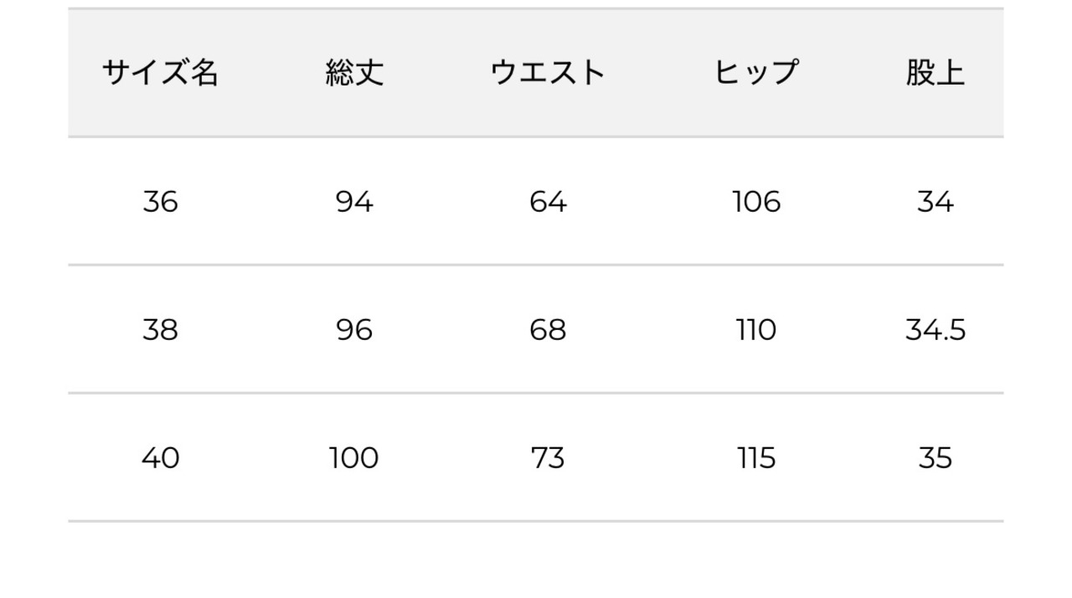Click the waist value 64

click(x=548, y=202)
